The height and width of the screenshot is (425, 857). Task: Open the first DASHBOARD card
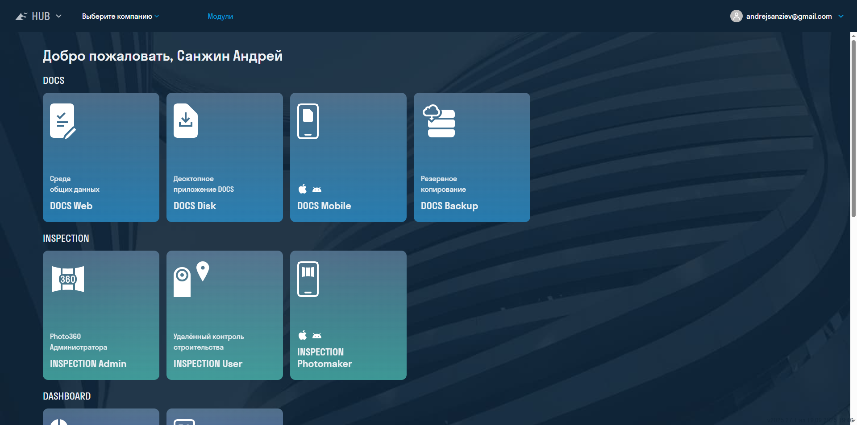(101, 417)
